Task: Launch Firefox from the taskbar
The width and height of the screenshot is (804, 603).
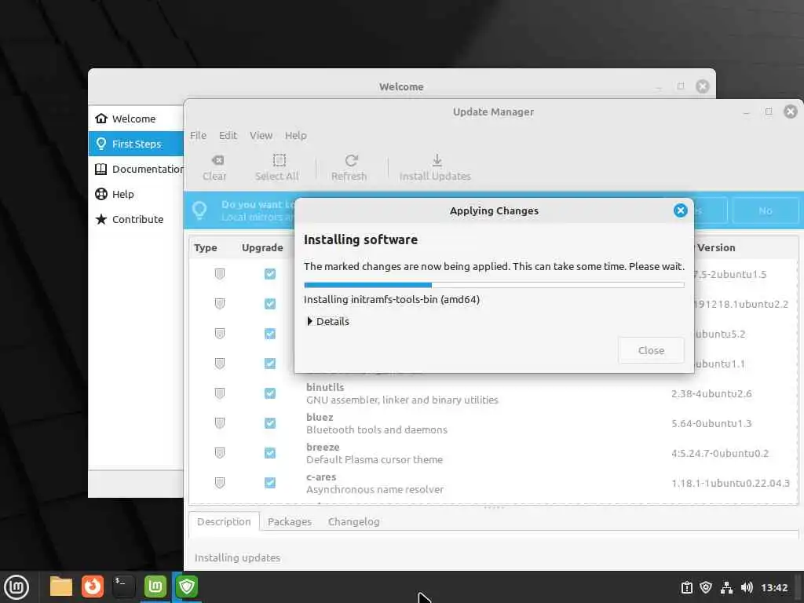Action: pyautogui.click(x=93, y=587)
